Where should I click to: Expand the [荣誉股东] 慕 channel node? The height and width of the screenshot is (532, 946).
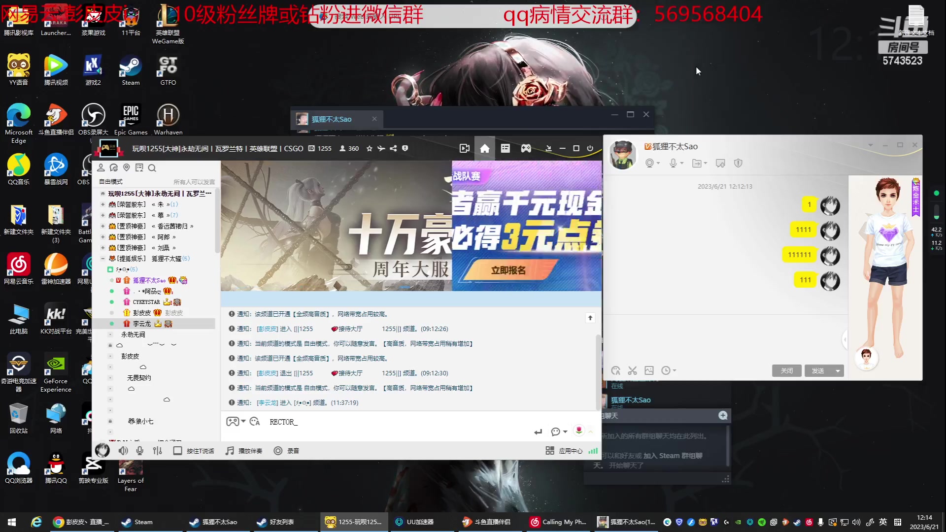click(103, 215)
